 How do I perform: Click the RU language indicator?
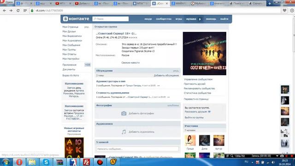coord(246,162)
